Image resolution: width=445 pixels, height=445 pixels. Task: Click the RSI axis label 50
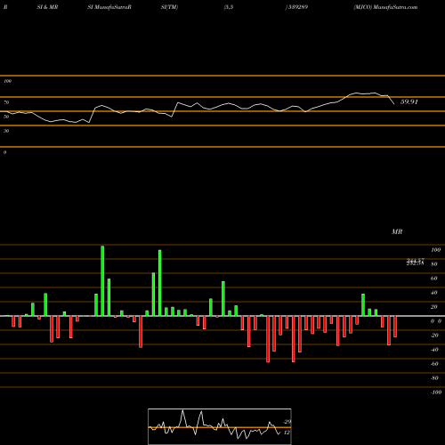pos(6,117)
